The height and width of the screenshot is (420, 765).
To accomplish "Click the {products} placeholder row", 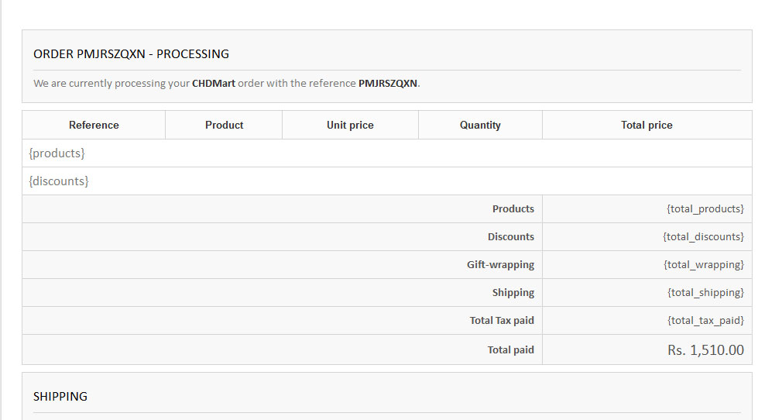I will click(x=57, y=153).
